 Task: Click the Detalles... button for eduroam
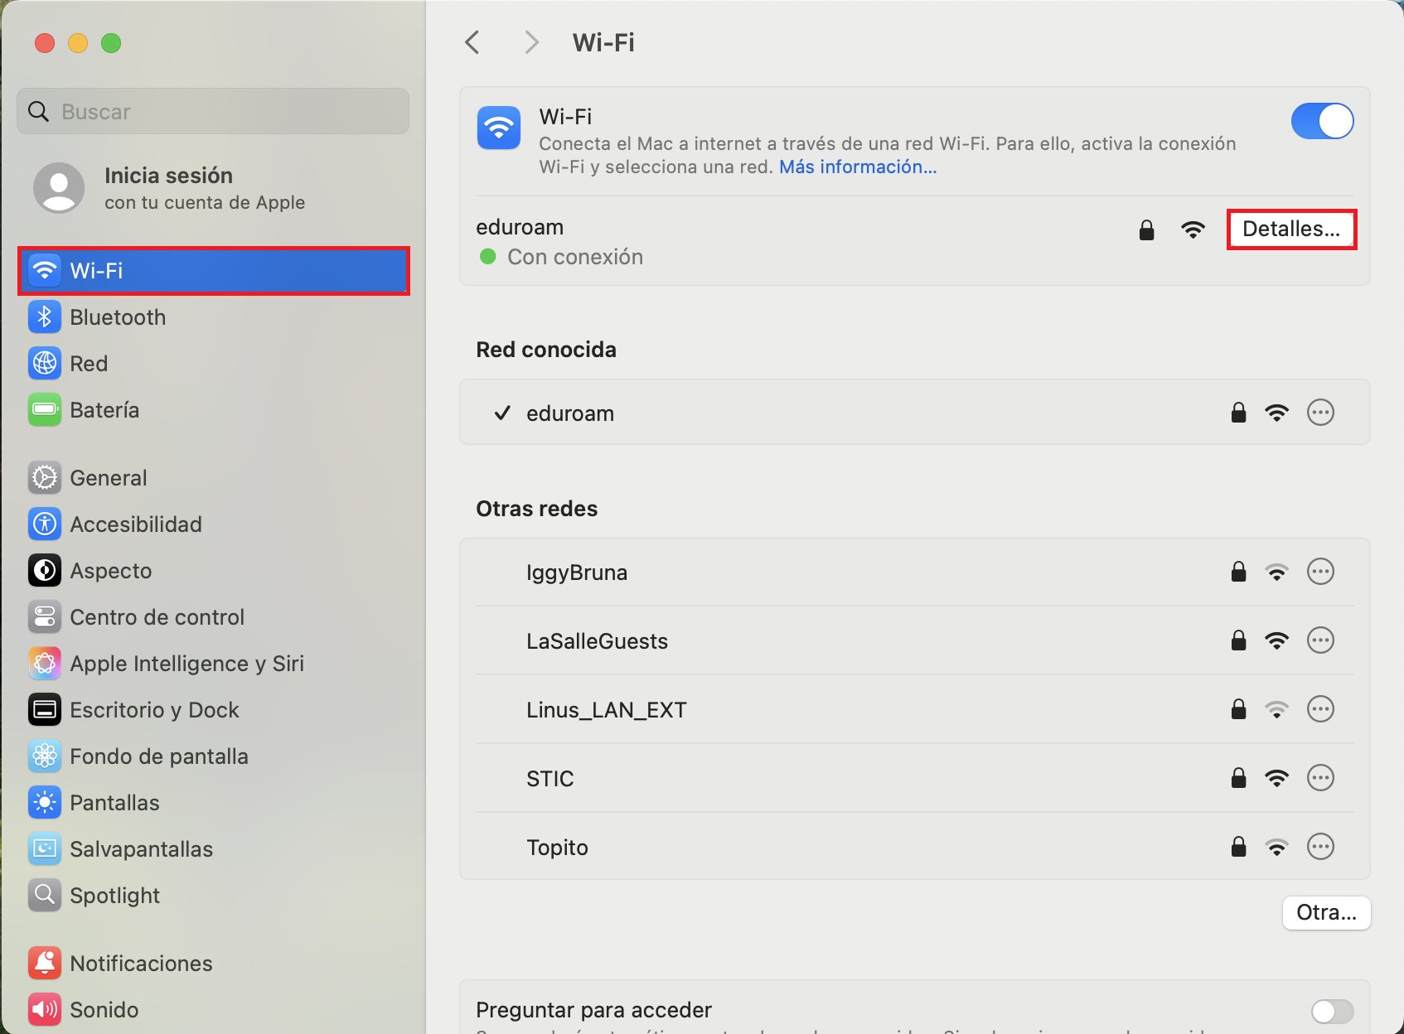[1290, 230]
